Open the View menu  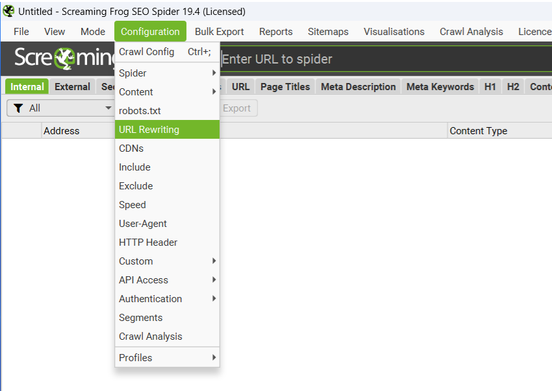point(55,32)
